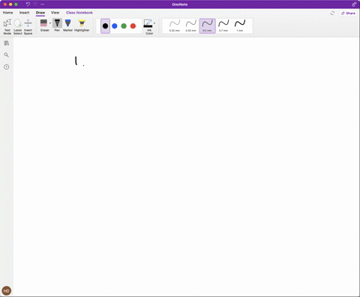
Task: Choose the black ink color swatch
Action: click(105, 25)
